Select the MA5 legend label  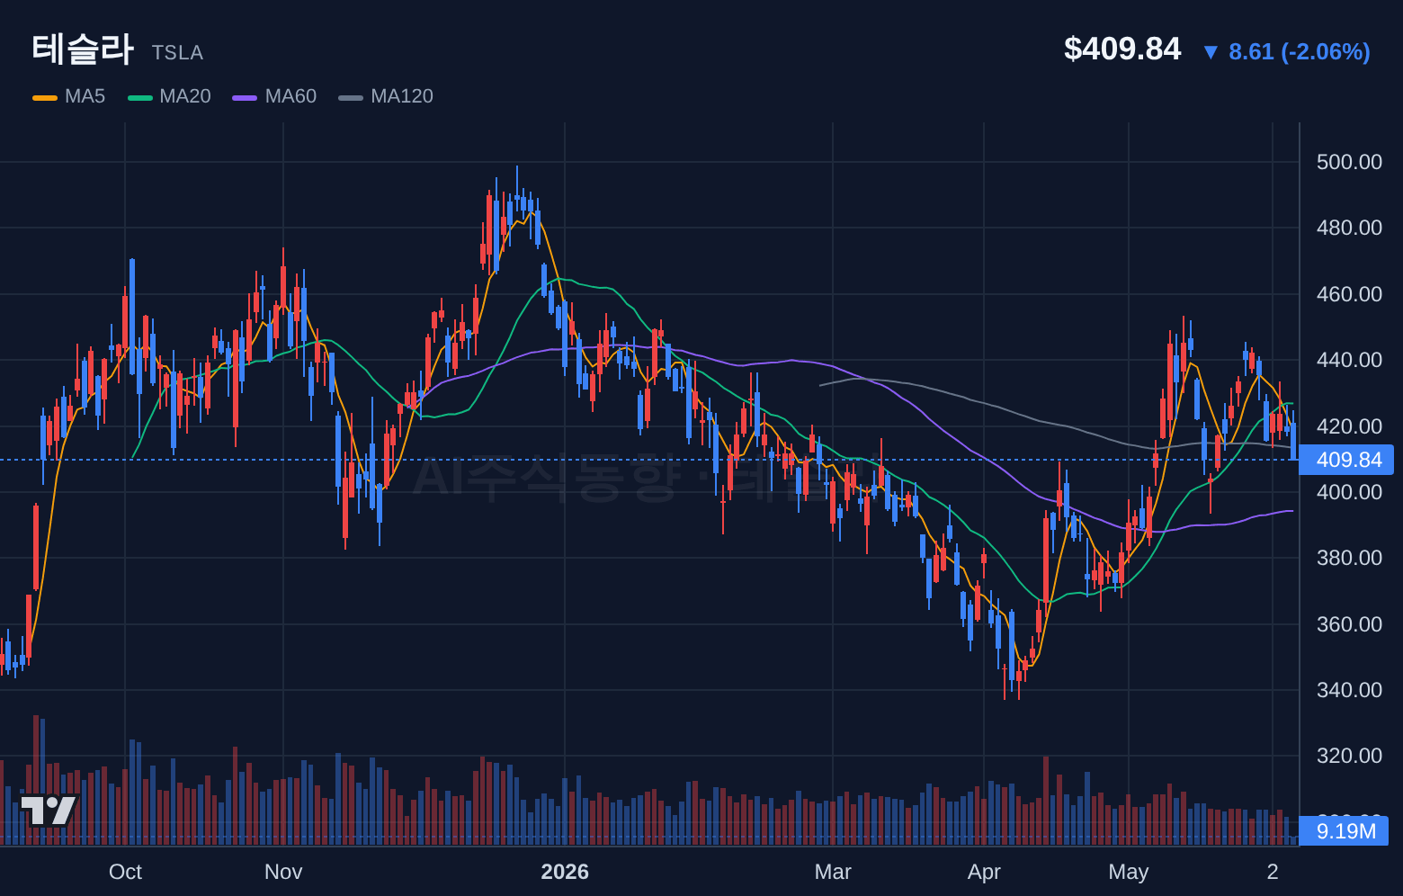coord(85,96)
